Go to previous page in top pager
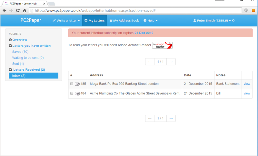258x156 pixels. click(x=150, y=62)
